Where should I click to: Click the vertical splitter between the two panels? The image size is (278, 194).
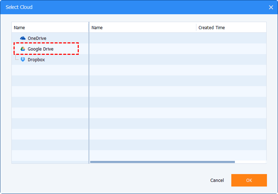tap(89, 96)
